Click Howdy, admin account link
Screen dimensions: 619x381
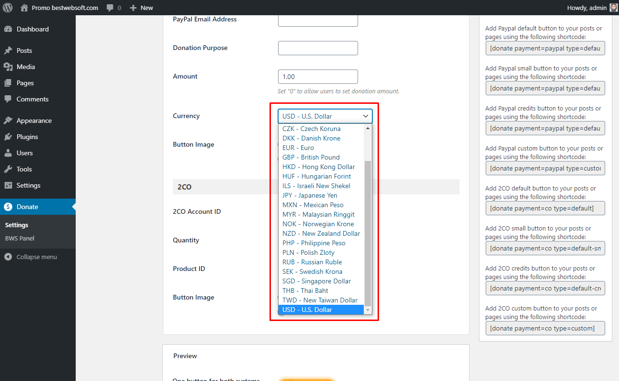587,8
